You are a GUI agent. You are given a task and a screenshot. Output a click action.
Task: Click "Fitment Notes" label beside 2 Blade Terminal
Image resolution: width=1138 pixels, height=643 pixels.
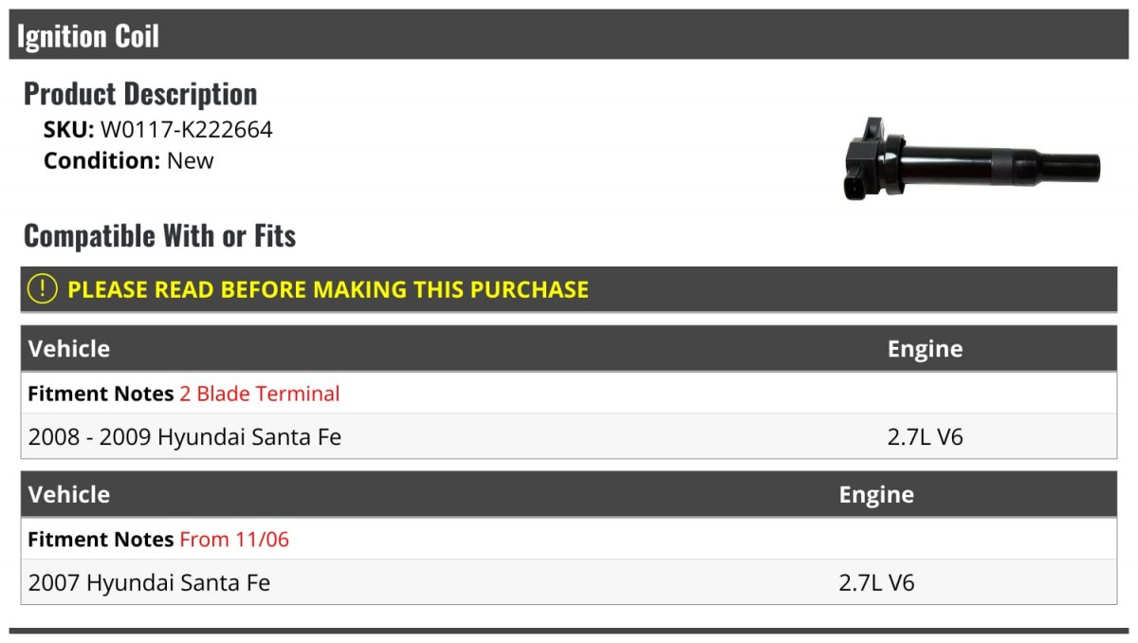pyautogui.click(x=101, y=394)
